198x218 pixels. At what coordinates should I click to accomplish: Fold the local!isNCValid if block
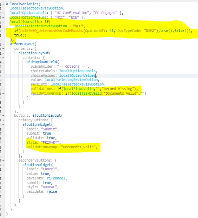coord(3,22)
